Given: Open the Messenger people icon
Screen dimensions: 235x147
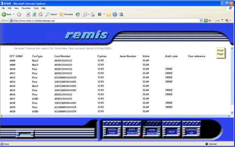Looking at the screenshot, I should coord(121,15).
